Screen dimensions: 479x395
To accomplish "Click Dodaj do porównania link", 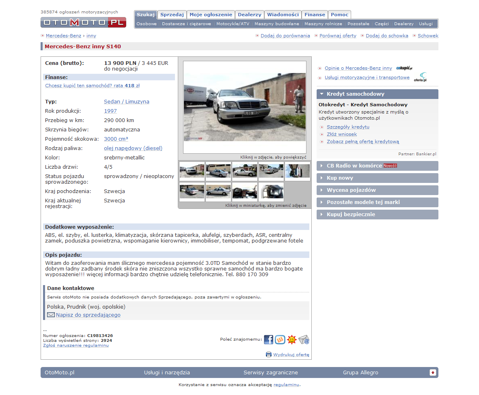I will pyautogui.click(x=285, y=36).
